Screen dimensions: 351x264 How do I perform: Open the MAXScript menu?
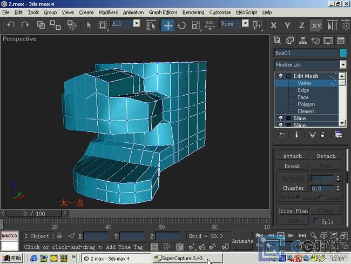pos(246,12)
